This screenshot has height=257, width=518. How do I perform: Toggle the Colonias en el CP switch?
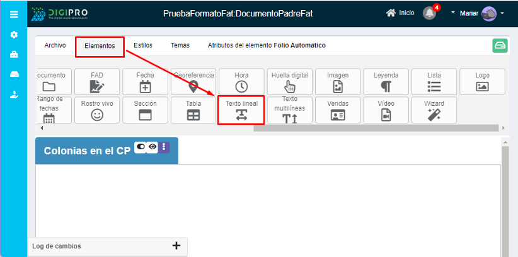(x=140, y=146)
